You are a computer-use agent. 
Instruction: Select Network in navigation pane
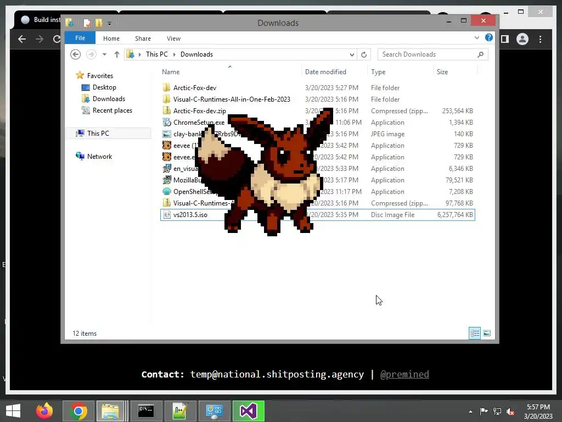[x=99, y=157]
